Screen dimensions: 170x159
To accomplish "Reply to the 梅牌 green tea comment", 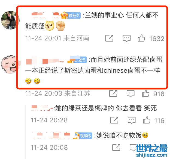I will [132, 120].
